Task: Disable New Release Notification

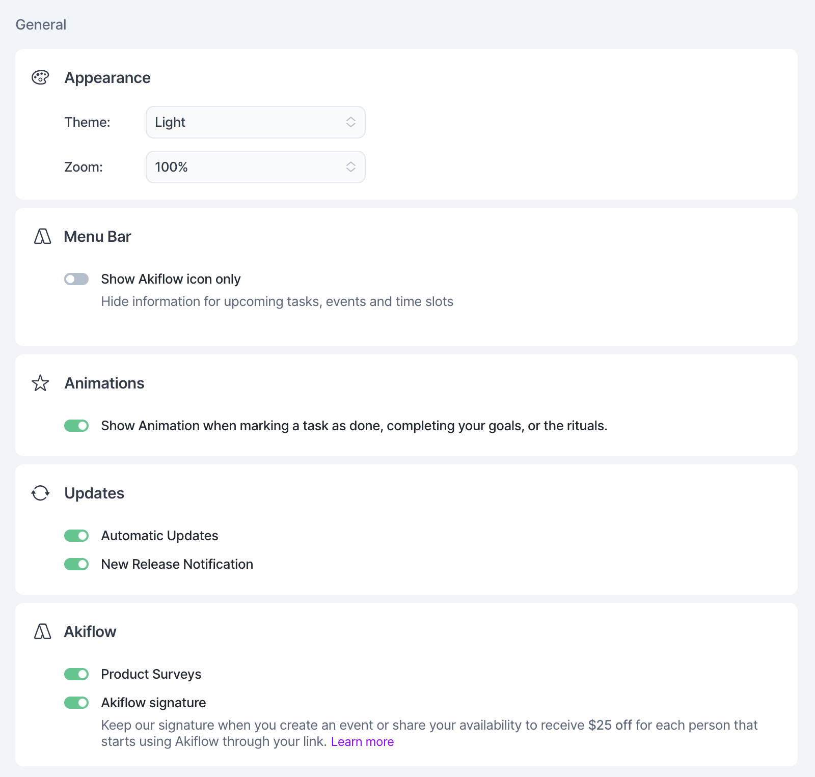Action: pyautogui.click(x=76, y=564)
